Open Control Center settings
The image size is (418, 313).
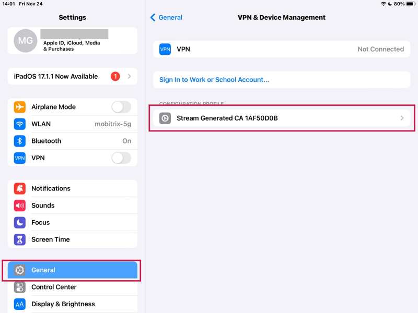click(x=73, y=287)
